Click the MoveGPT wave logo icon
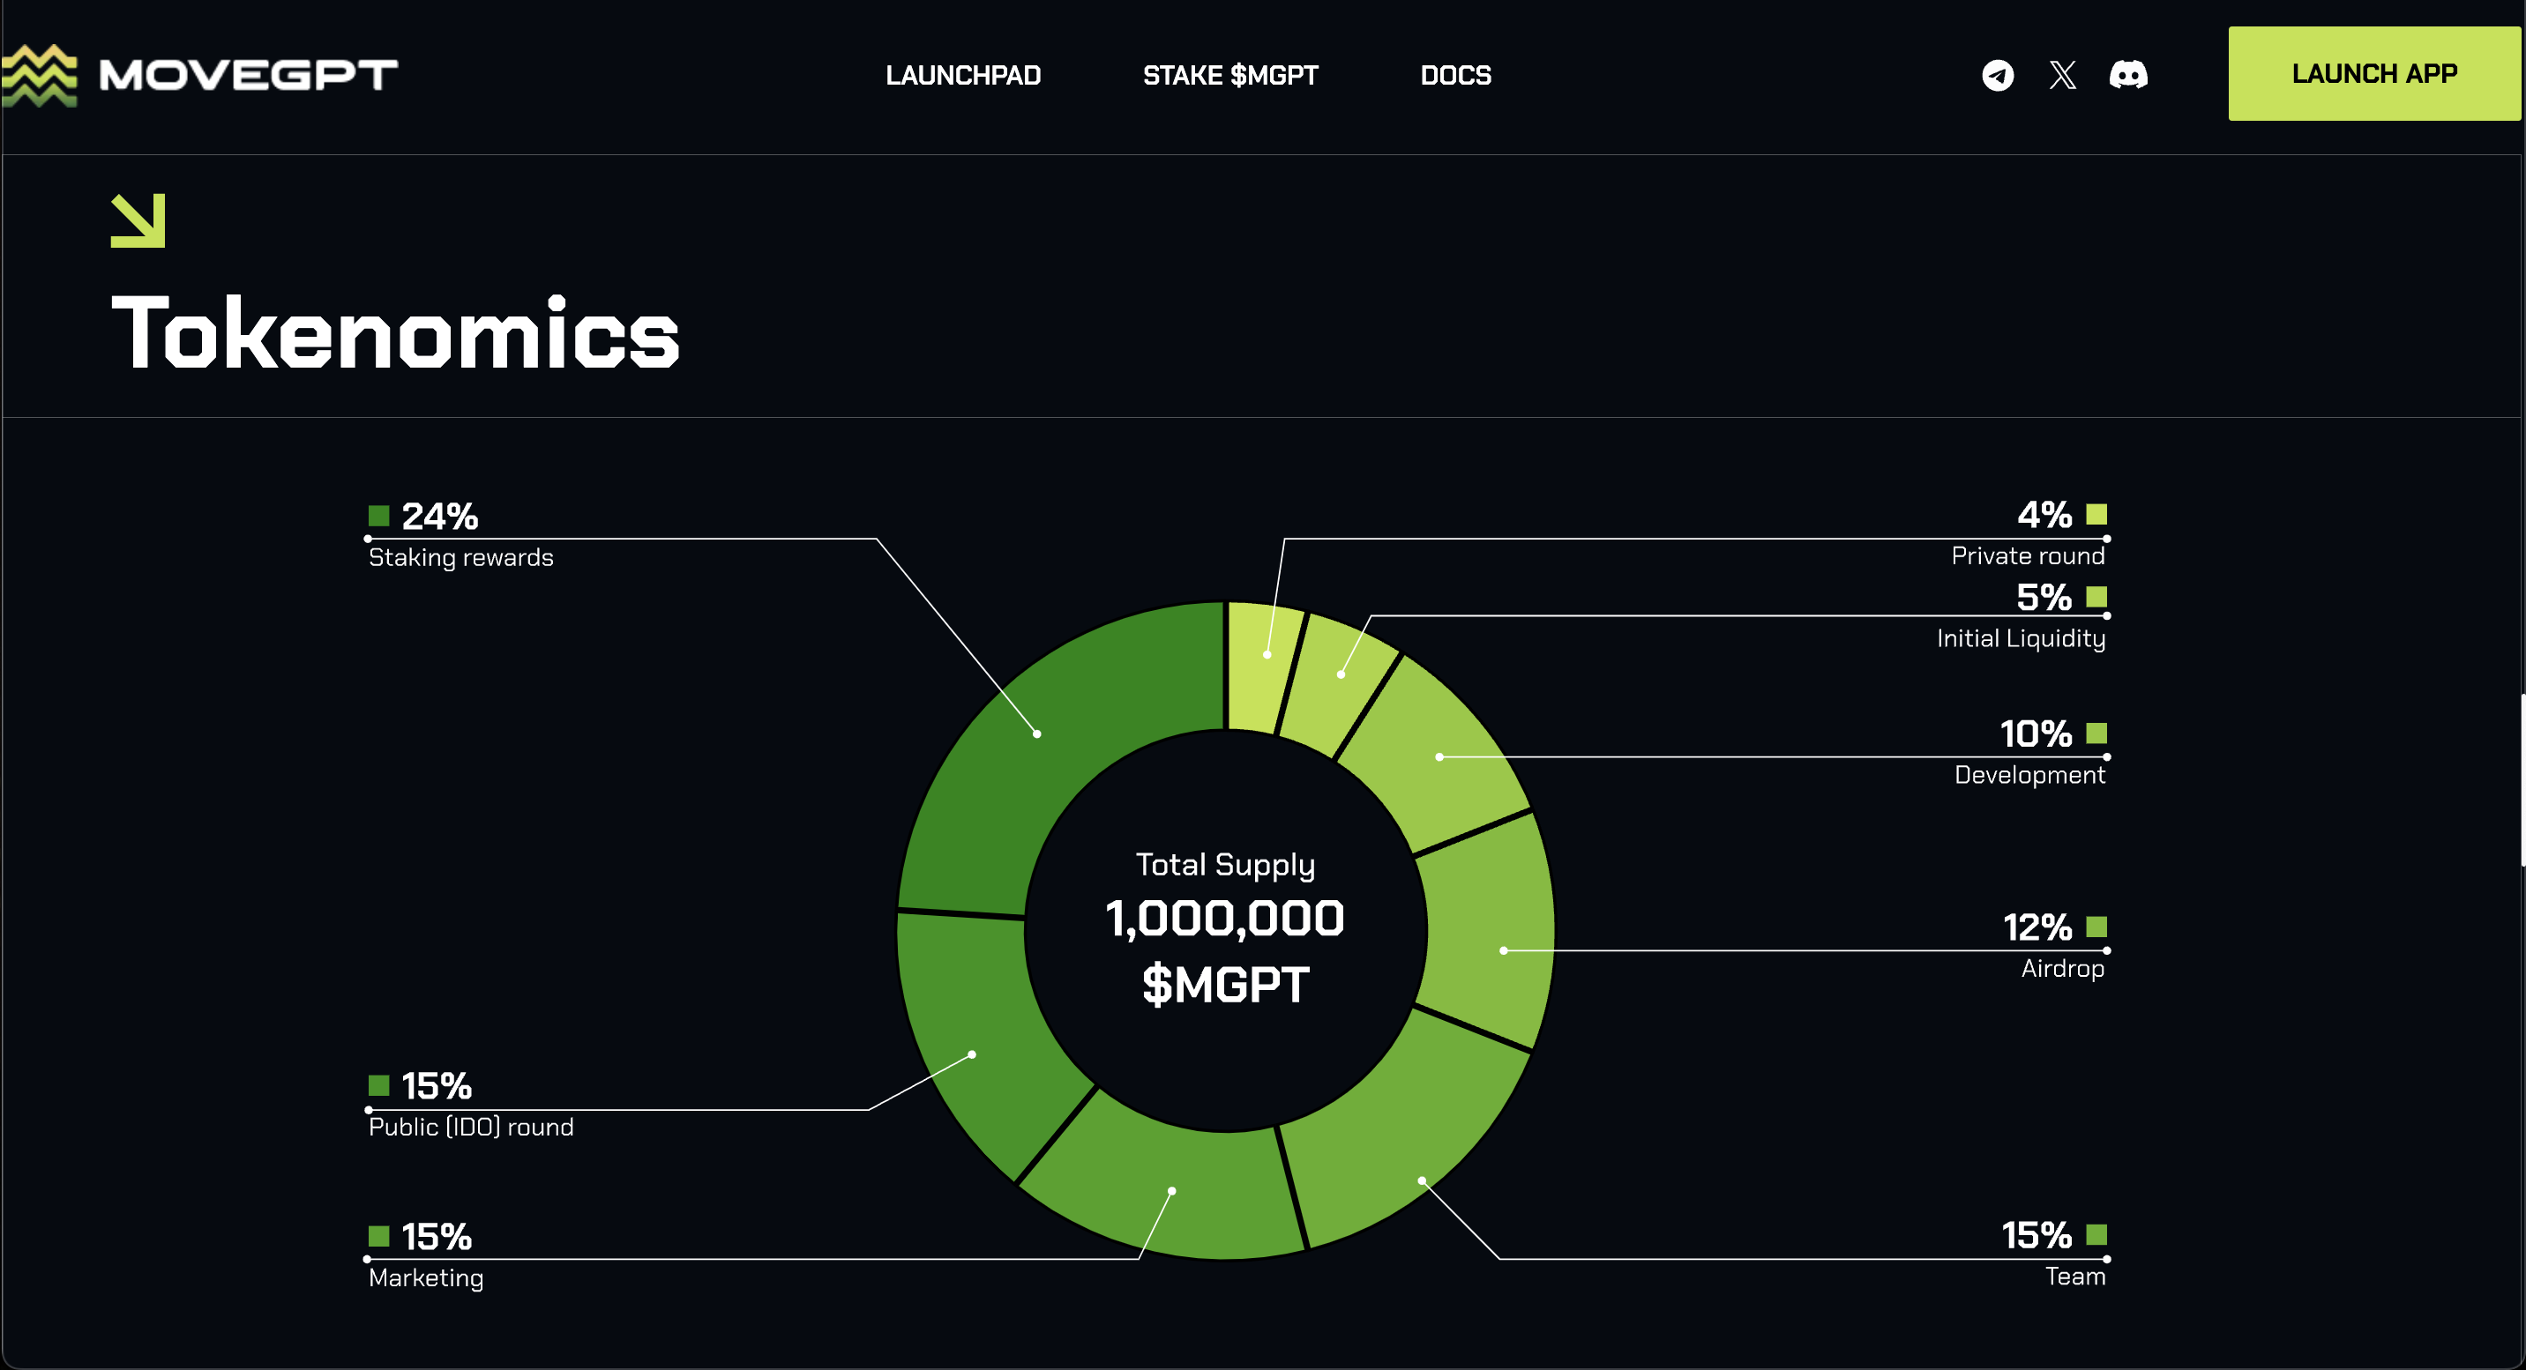Viewport: 2526px width, 1370px height. [x=39, y=74]
